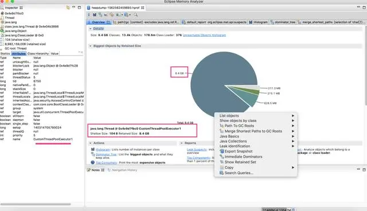Open the Unreachable Objects Histogram link

coord(204,35)
